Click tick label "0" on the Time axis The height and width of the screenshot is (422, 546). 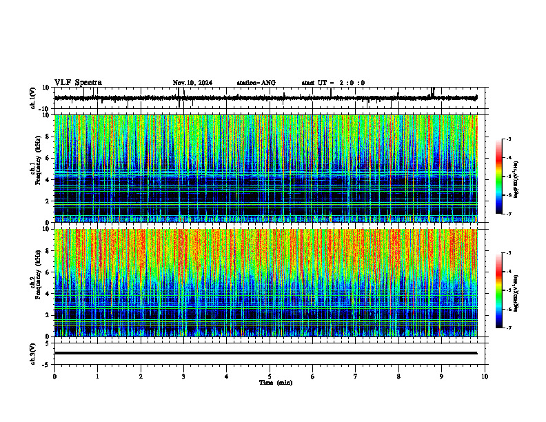point(54,376)
